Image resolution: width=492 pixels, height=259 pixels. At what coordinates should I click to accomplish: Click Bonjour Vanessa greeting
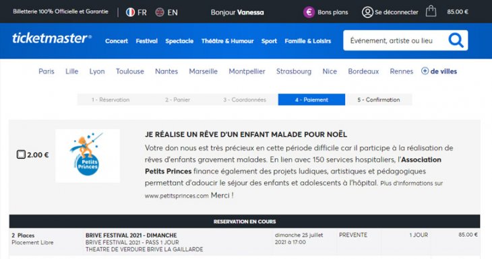coord(237,13)
